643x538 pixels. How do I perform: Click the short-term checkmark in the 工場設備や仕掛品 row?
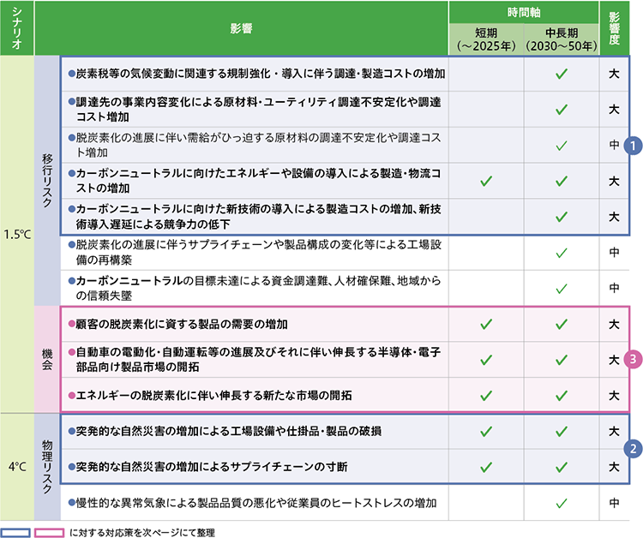pos(485,431)
